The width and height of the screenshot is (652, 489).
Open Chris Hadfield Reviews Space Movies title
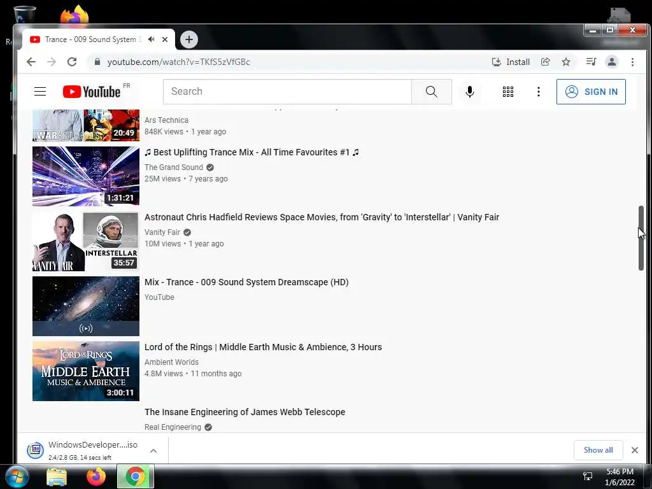point(322,217)
